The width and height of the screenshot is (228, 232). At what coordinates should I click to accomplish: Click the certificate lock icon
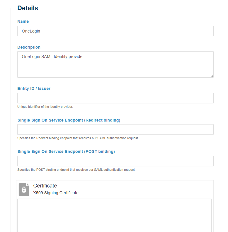click(24, 190)
